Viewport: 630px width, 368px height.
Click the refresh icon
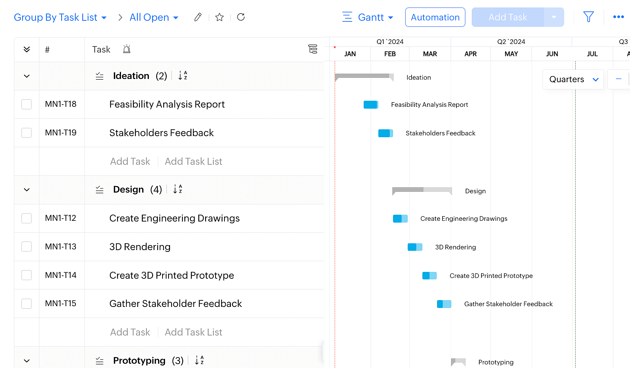(241, 17)
